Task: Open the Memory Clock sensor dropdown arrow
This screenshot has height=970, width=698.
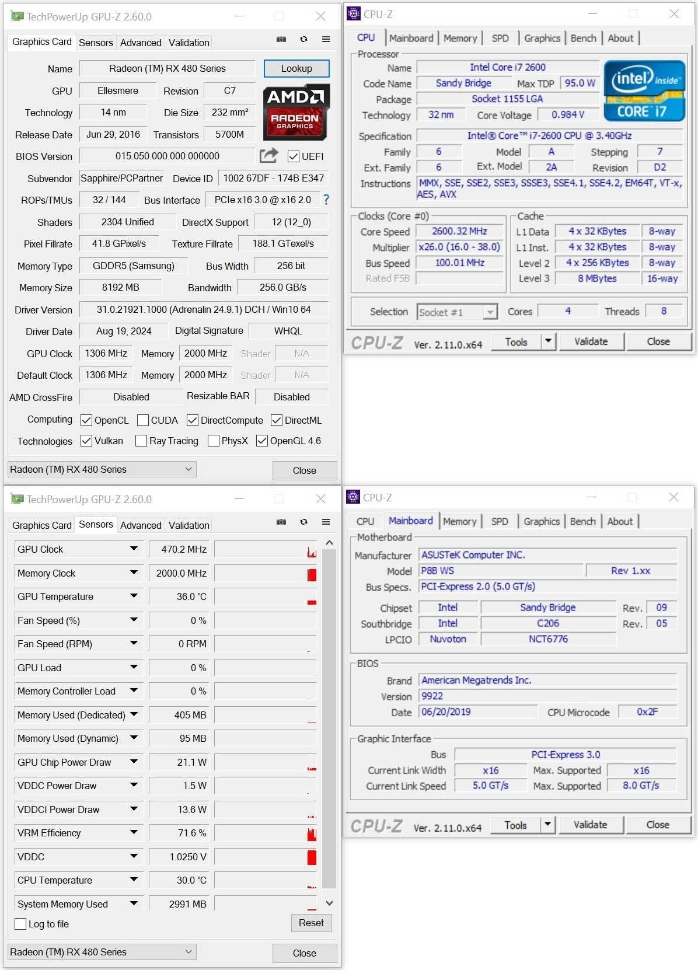Action: coord(134,573)
